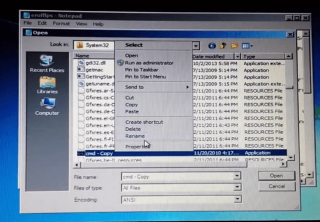Open Notepad's Format menu
This screenshot has width=320, height=222.
[61, 24]
